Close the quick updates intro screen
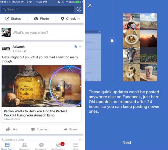The image size is (168, 150). click(x=90, y=5)
